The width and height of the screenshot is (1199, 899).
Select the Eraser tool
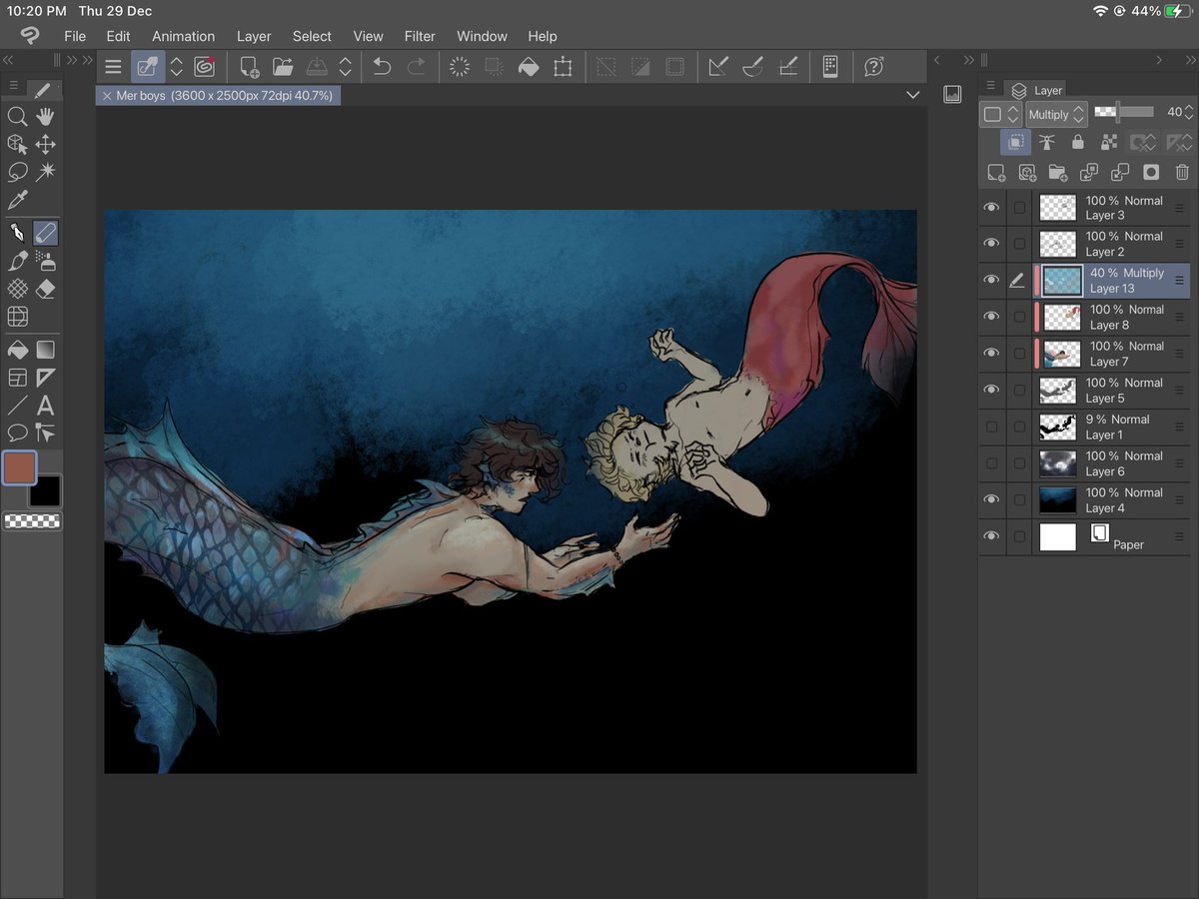(x=45, y=289)
